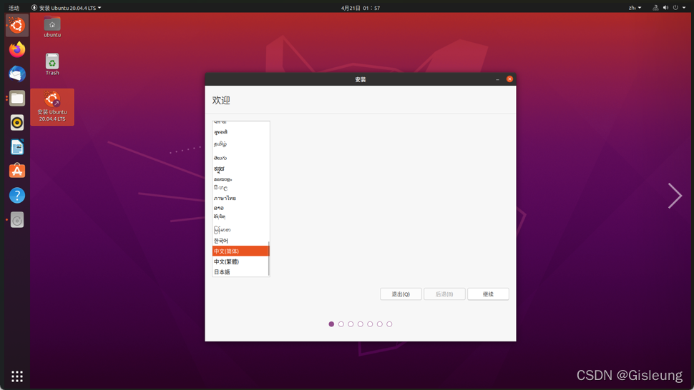The image size is (694, 390).
Task: Open the zh input language dropdown
Action: 635,8
